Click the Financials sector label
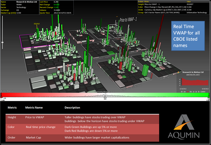Screen dimensions: 211x145 tap(33, 73)
